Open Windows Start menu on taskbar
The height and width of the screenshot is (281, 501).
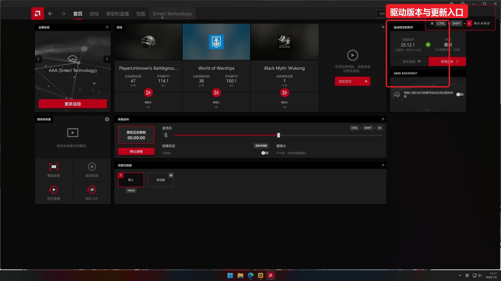point(230,275)
